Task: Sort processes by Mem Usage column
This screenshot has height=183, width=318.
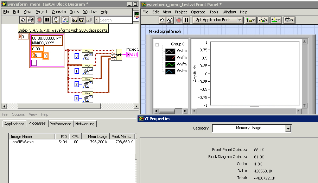Action: click(x=96, y=137)
